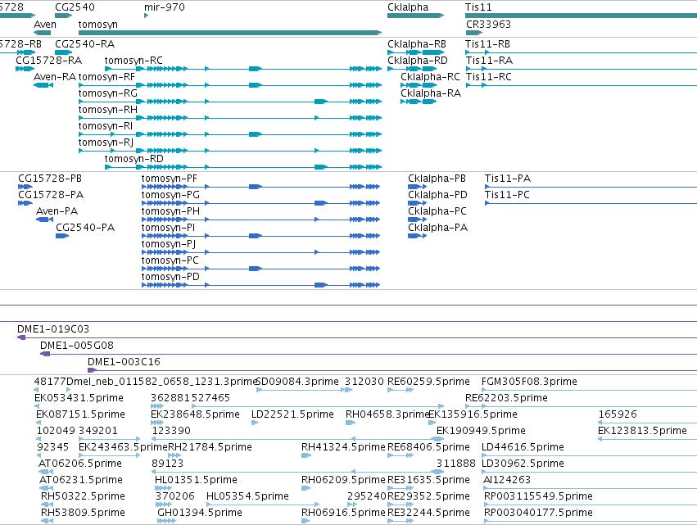Click the CkIalpha-PD protein label
The image size is (697, 525).
click(438, 195)
